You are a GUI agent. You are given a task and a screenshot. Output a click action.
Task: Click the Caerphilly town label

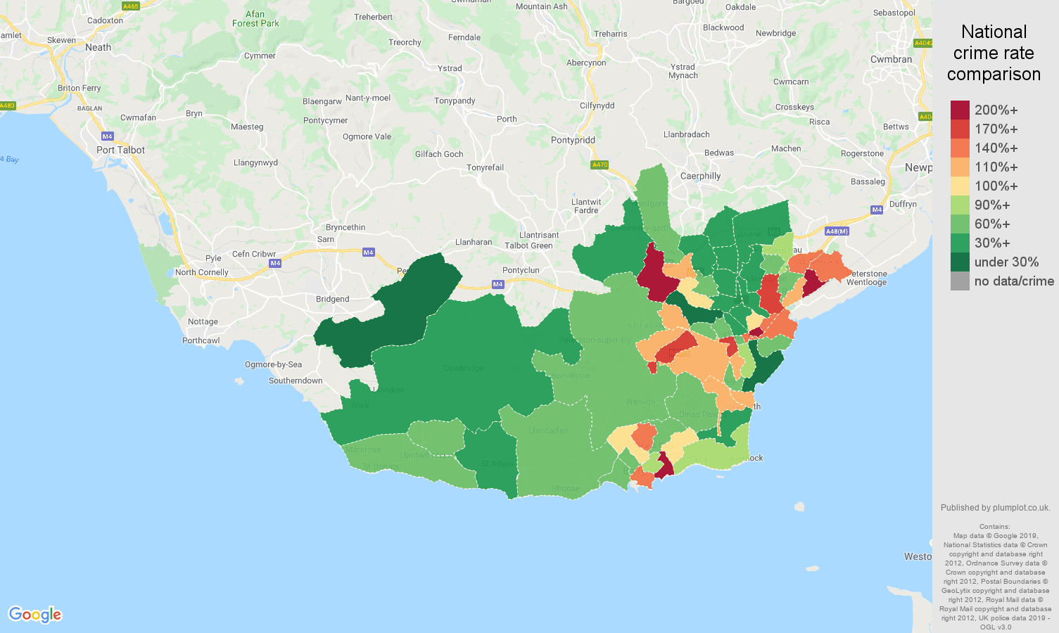tap(700, 176)
